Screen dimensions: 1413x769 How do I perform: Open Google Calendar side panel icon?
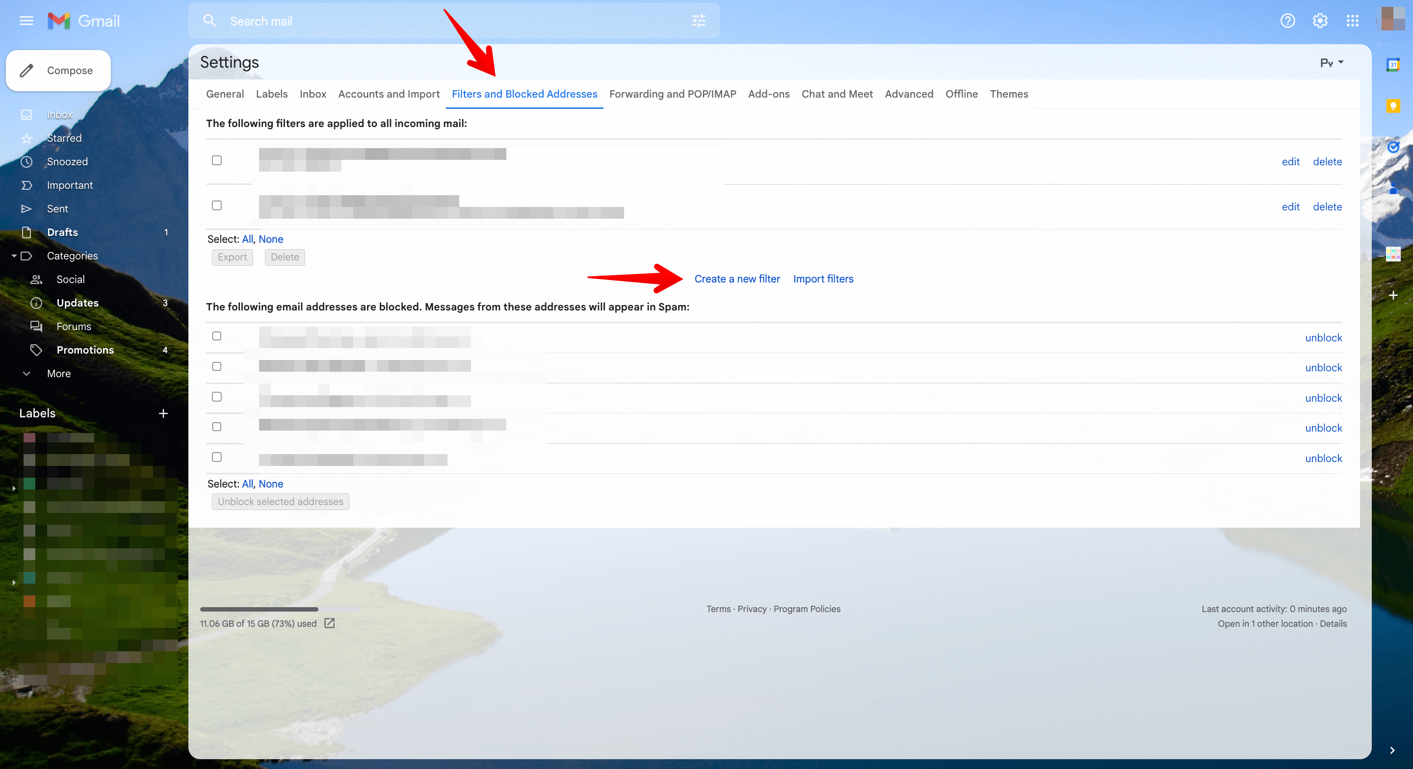[1393, 65]
